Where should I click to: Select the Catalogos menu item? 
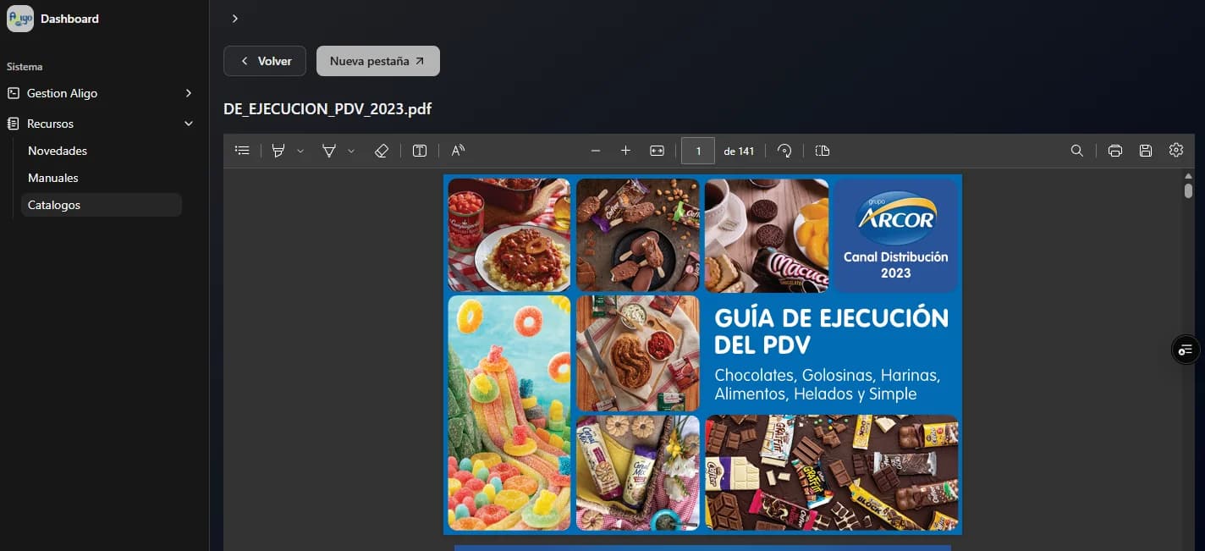(x=101, y=205)
